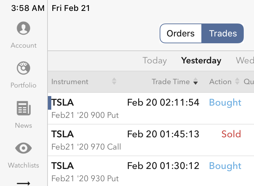Switch to the Trades segment
Image resolution: width=254 pixels, height=186 pixels.
(223, 33)
